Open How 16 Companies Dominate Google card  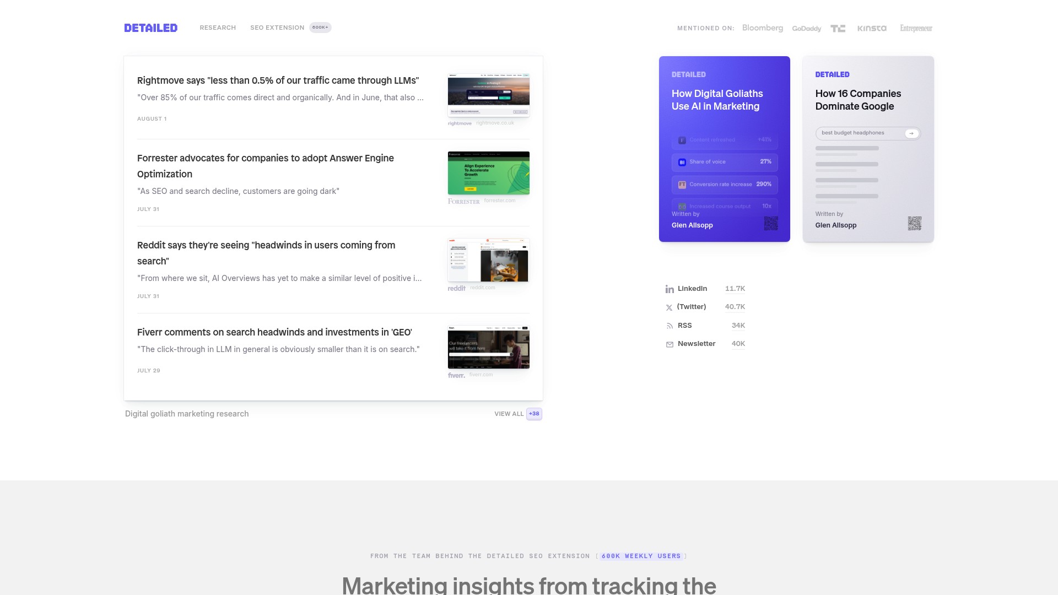[868, 149]
